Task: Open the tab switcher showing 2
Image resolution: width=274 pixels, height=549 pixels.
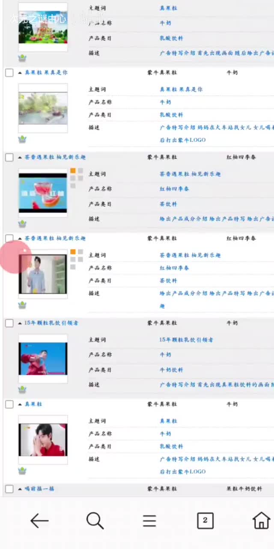Action: point(205,520)
